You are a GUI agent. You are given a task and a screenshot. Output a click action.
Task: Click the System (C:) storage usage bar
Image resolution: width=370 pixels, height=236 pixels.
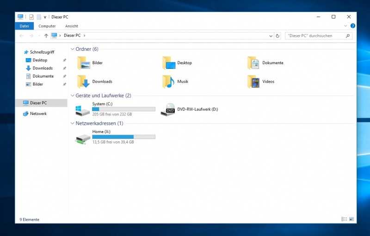pos(123,109)
